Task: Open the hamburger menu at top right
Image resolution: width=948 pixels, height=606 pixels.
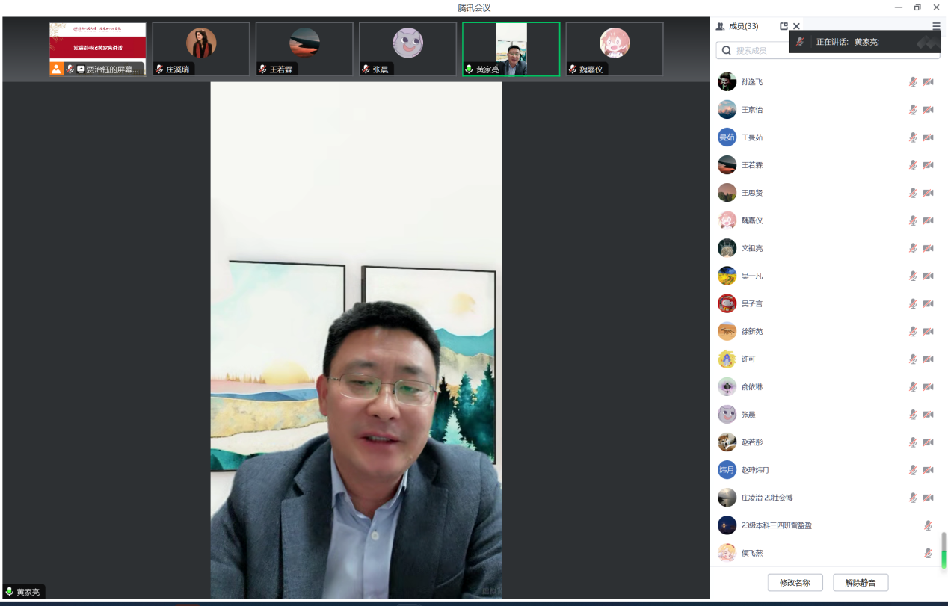Action: pos(936,26)
